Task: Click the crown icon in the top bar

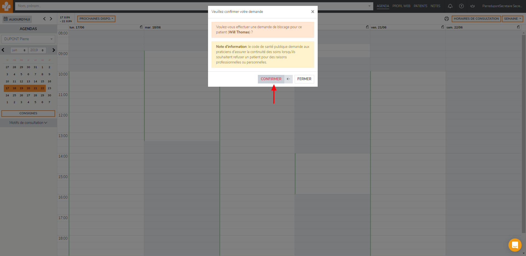Action: (x=473, y=6)
